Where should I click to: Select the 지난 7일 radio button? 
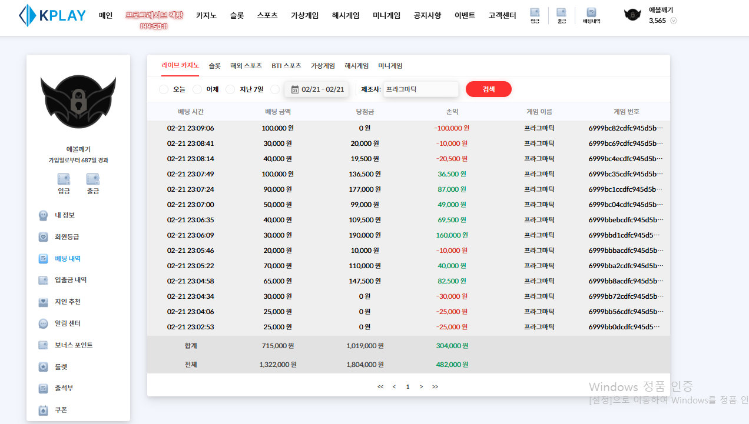[230, 89]
